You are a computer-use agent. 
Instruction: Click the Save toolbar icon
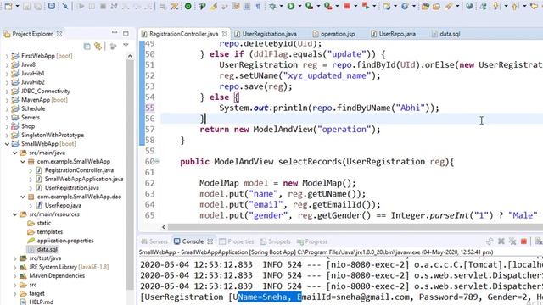pyautogui.click(x=26, y=6)
